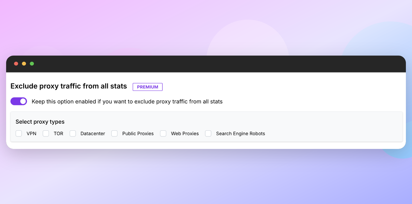Click the Datacenter text label
412x204 pixels.
click(93, 134)
